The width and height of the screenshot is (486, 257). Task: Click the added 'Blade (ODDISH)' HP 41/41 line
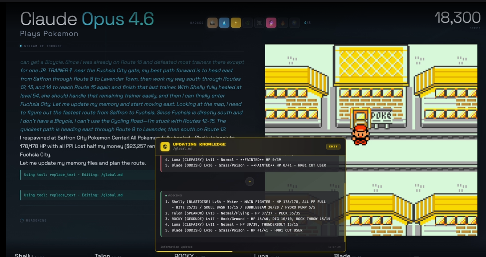pos(234,230)
